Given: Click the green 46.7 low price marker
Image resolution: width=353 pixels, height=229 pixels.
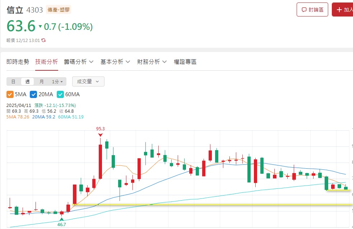Looking at the screenshot, I should click(62, 224).
